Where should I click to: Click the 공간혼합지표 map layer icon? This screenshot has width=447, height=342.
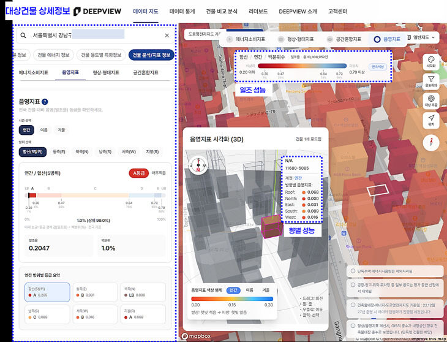pyautogui.click(x=330, y=39)
